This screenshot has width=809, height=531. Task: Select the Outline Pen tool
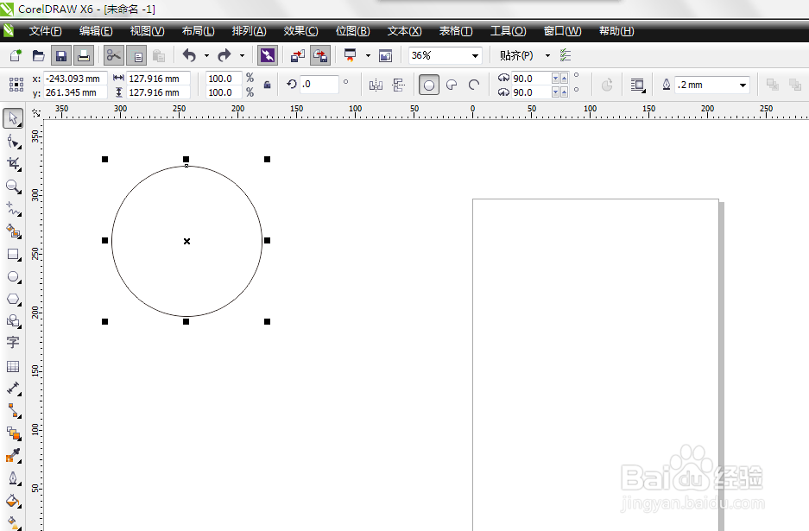tap(13, 478)
